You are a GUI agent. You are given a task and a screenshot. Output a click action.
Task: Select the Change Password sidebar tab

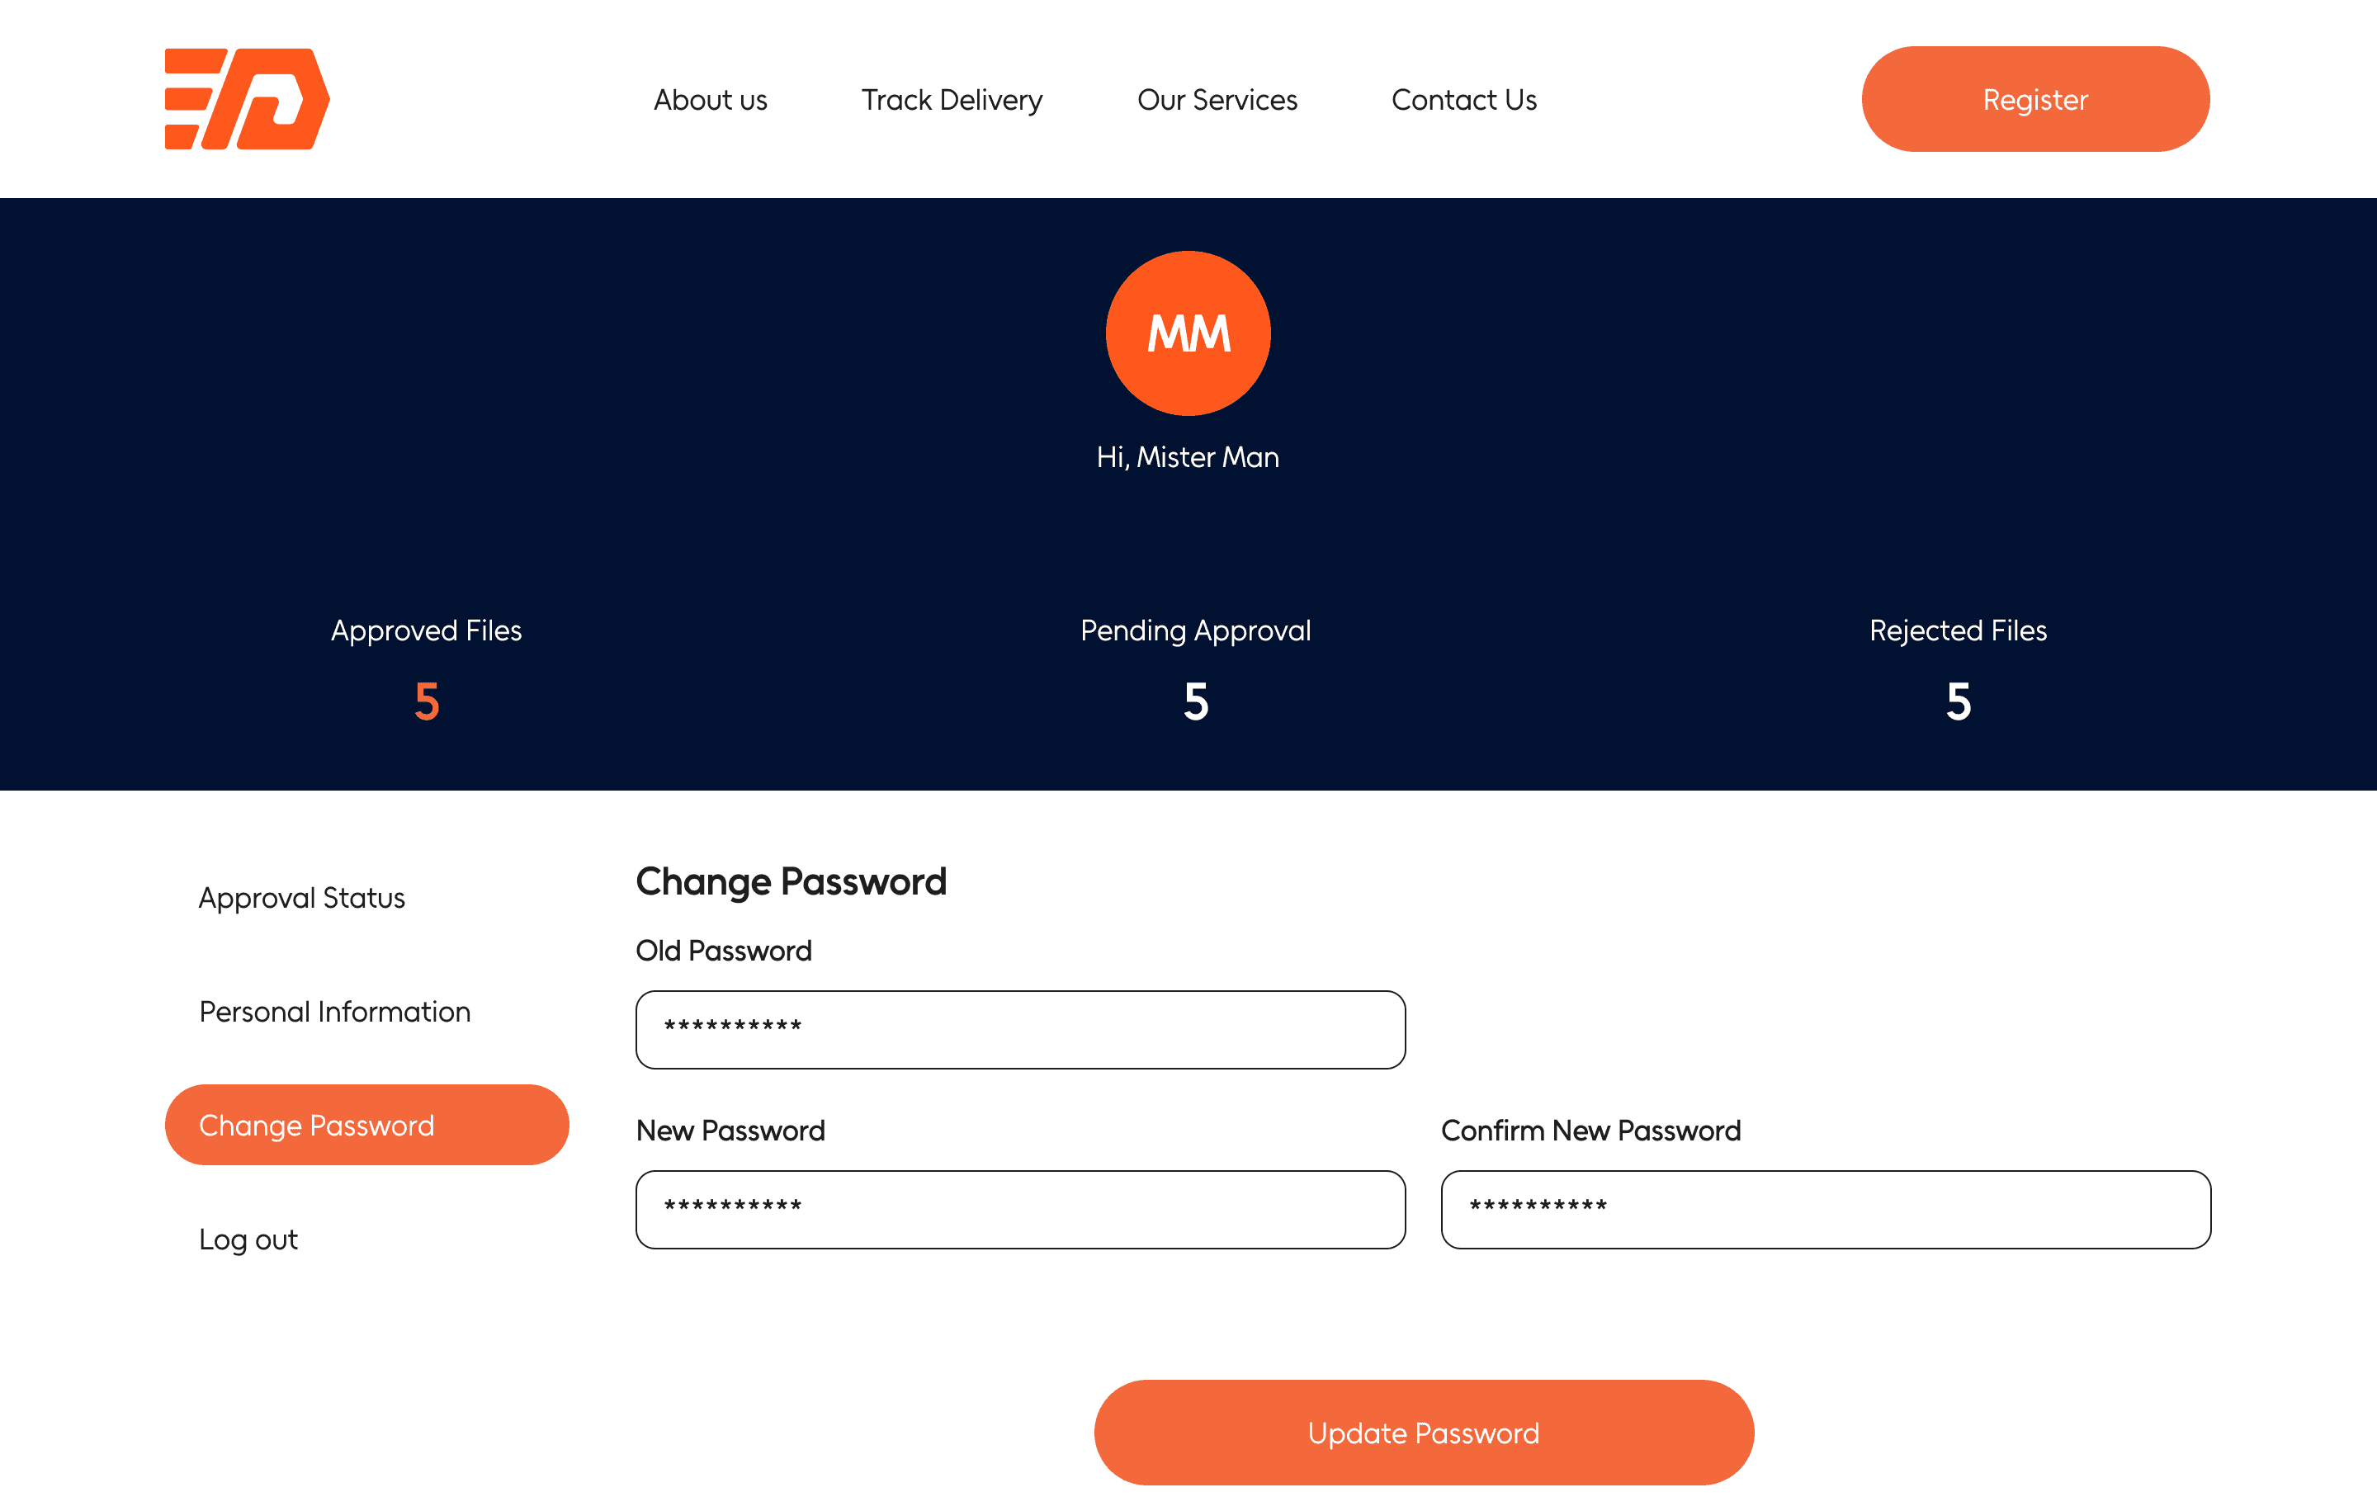[x=366, y=1125]
